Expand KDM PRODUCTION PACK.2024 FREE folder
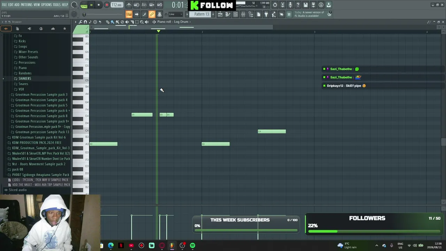 tap(37, 143)
